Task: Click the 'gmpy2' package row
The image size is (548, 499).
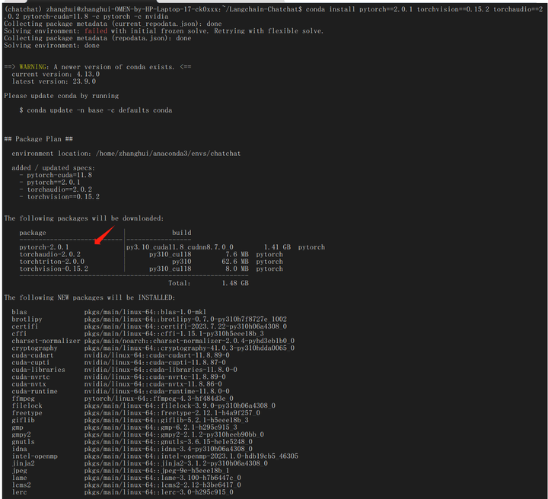Action: (138, 435)
